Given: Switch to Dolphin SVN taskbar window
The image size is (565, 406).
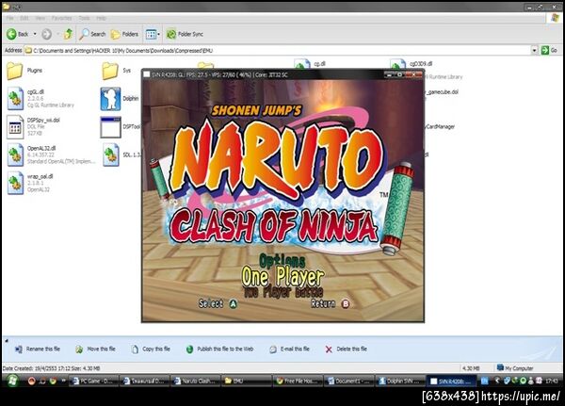Looking at the screenshot, I should click(399, 381).
